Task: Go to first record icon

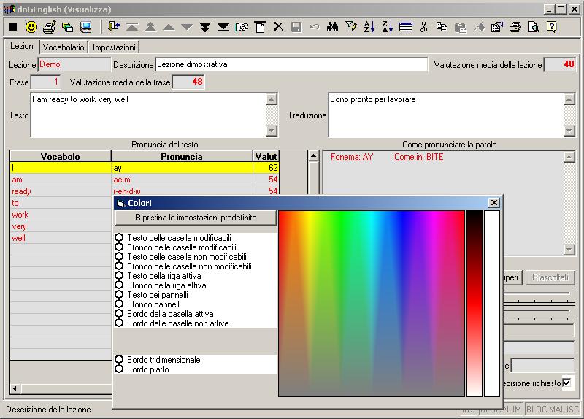Action: coord(132,27)
